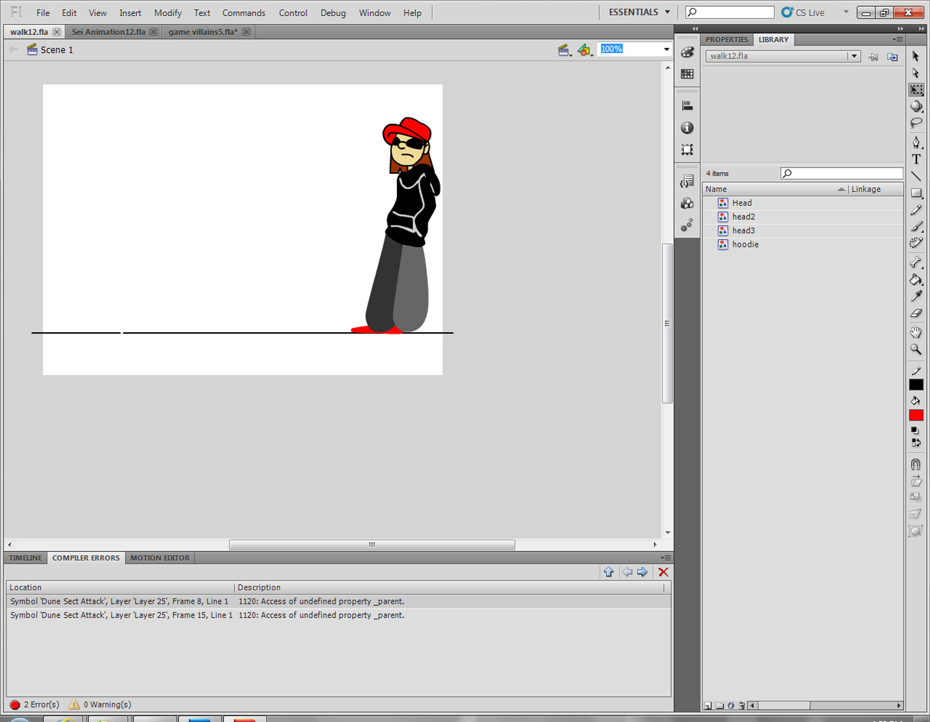This screenshot has height=722, width=930.
Task: Select the Subselection tool
Action: (x=916, y=73)
